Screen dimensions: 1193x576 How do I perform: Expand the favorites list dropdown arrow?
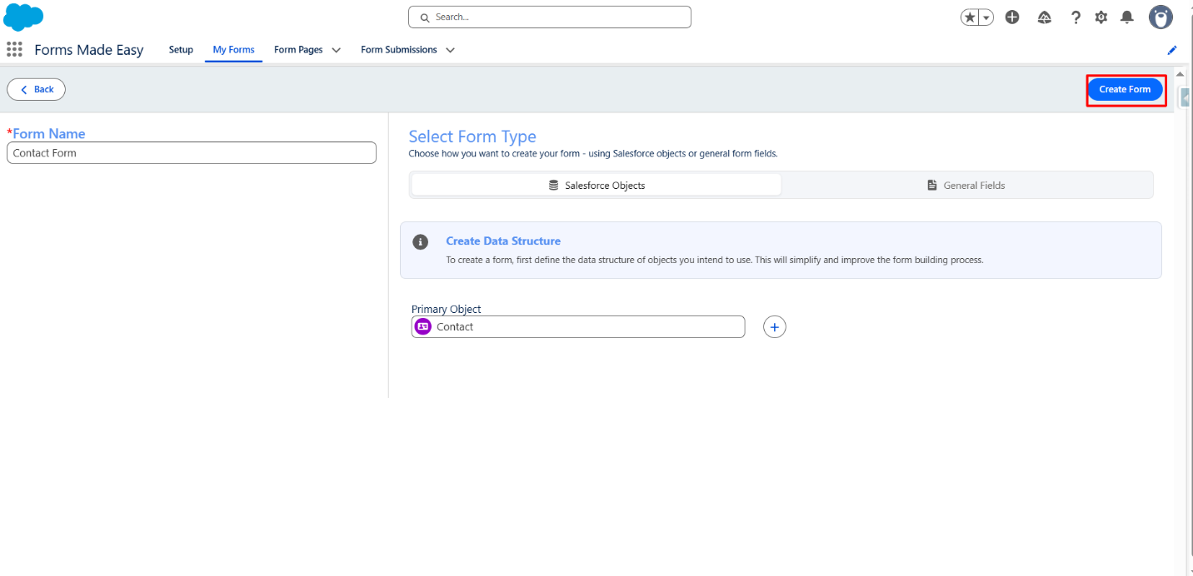(x=986, y=17)
